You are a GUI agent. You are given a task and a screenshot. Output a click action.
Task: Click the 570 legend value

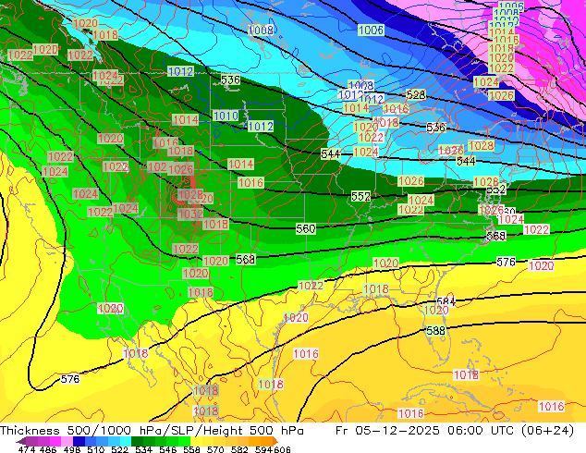[215, 449]
